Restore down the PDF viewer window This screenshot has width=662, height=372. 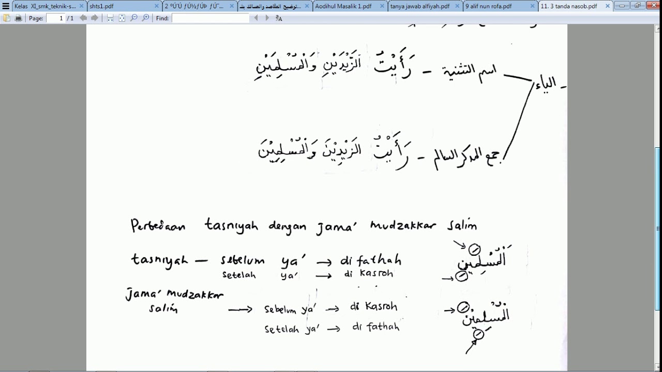[637, 6]
